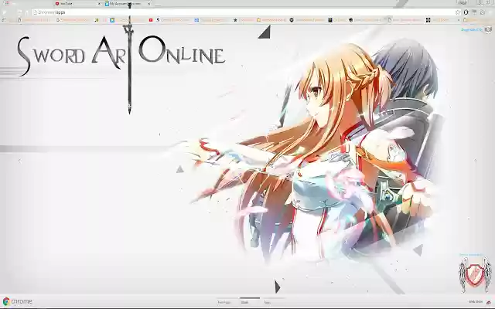
Task: Click the winged shield theme emblem
Action: tap(475, 274)
